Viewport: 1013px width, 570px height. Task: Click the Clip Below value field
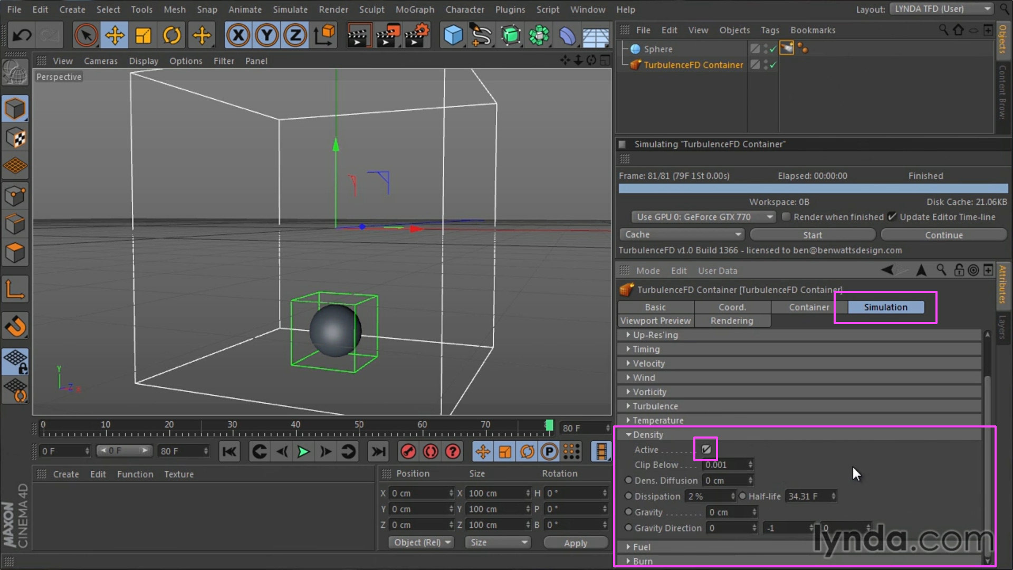pos(728,465)
